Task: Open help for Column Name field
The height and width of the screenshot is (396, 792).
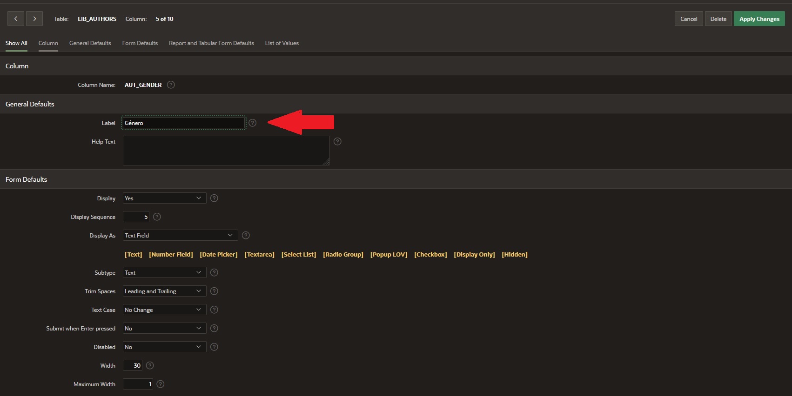Action: [x=171, y=85]
